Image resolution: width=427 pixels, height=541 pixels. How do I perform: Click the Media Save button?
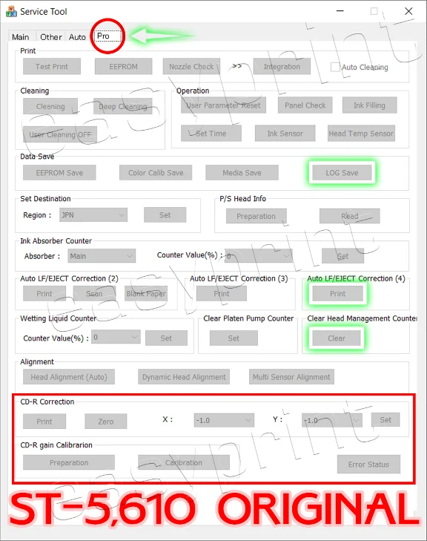pos(242,172)
